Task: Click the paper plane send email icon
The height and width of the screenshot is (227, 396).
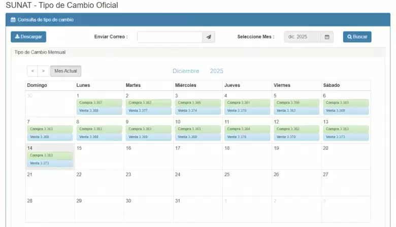Action: (209, 37)
